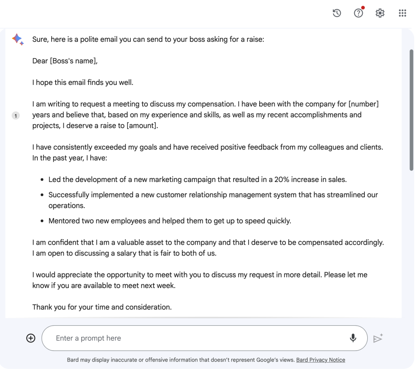Activate the microphone voice input
This screenshot has width=416, height=377.
click(353, 338)
